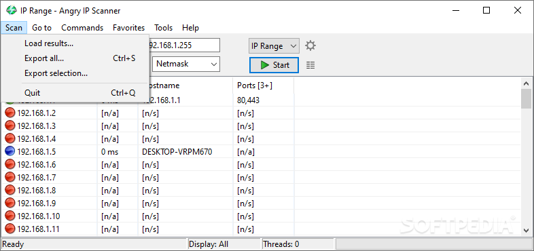Click red status icon for 192.168.1.3
Image resolution: width=534 pixels, height=251 pixels.
(10, 126)
